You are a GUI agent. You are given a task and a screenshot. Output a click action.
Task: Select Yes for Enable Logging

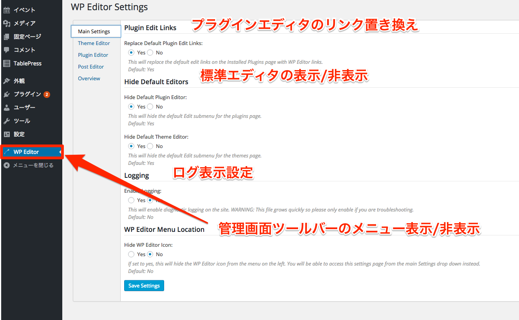coord(131,200)
